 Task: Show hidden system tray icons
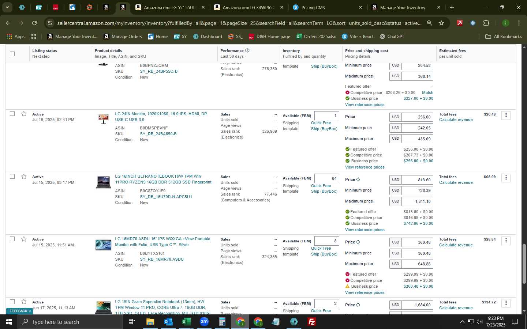pyautogui.click(x=462, y=322)
